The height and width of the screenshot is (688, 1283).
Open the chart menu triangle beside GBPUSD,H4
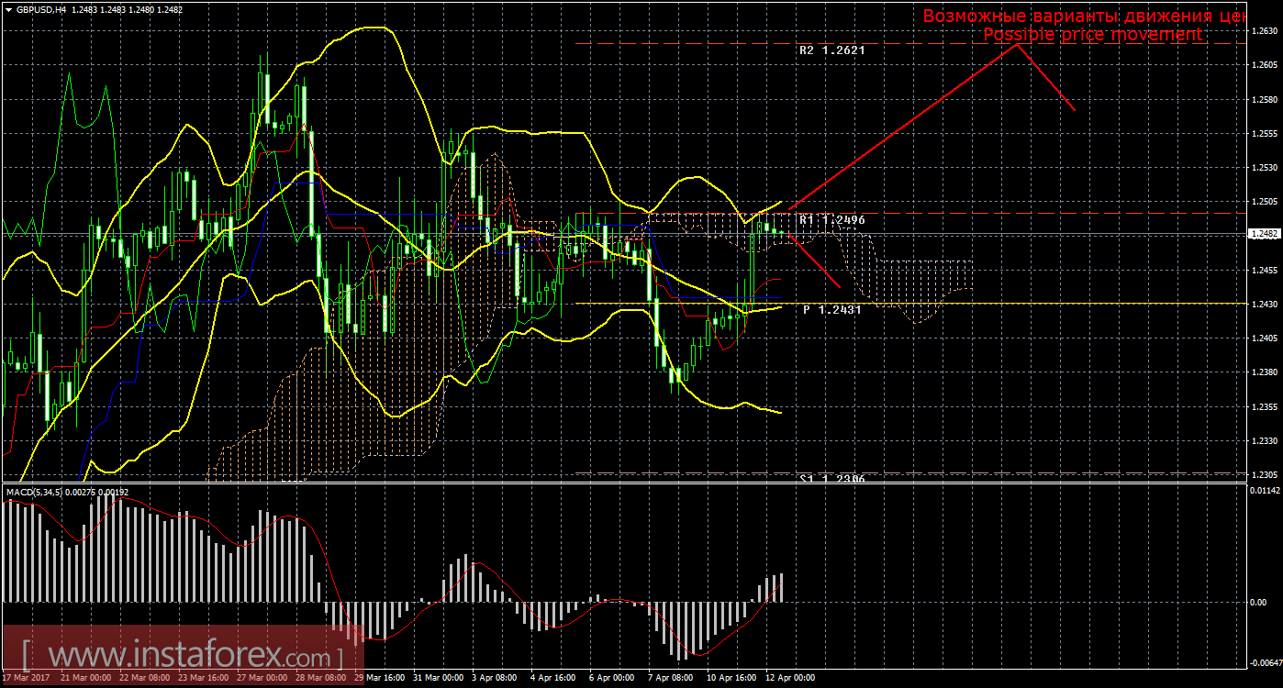click(8, 9)
